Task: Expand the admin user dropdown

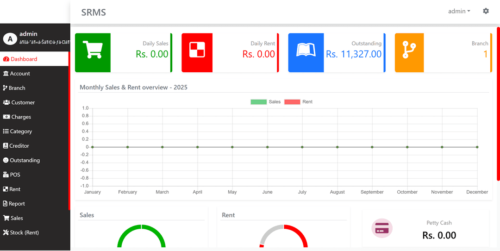Action: pos(459,11)
